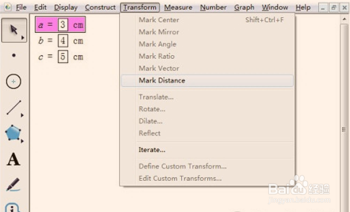Select the Text tool labeled A

14,159
